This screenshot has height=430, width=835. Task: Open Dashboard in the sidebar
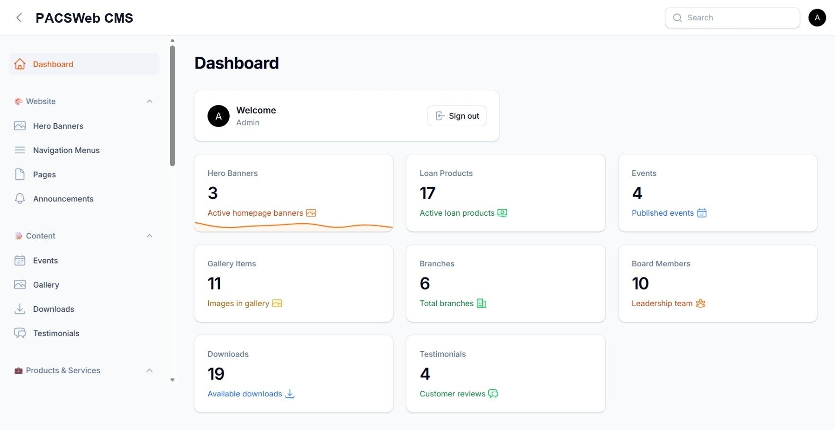(x=84, y=64)
